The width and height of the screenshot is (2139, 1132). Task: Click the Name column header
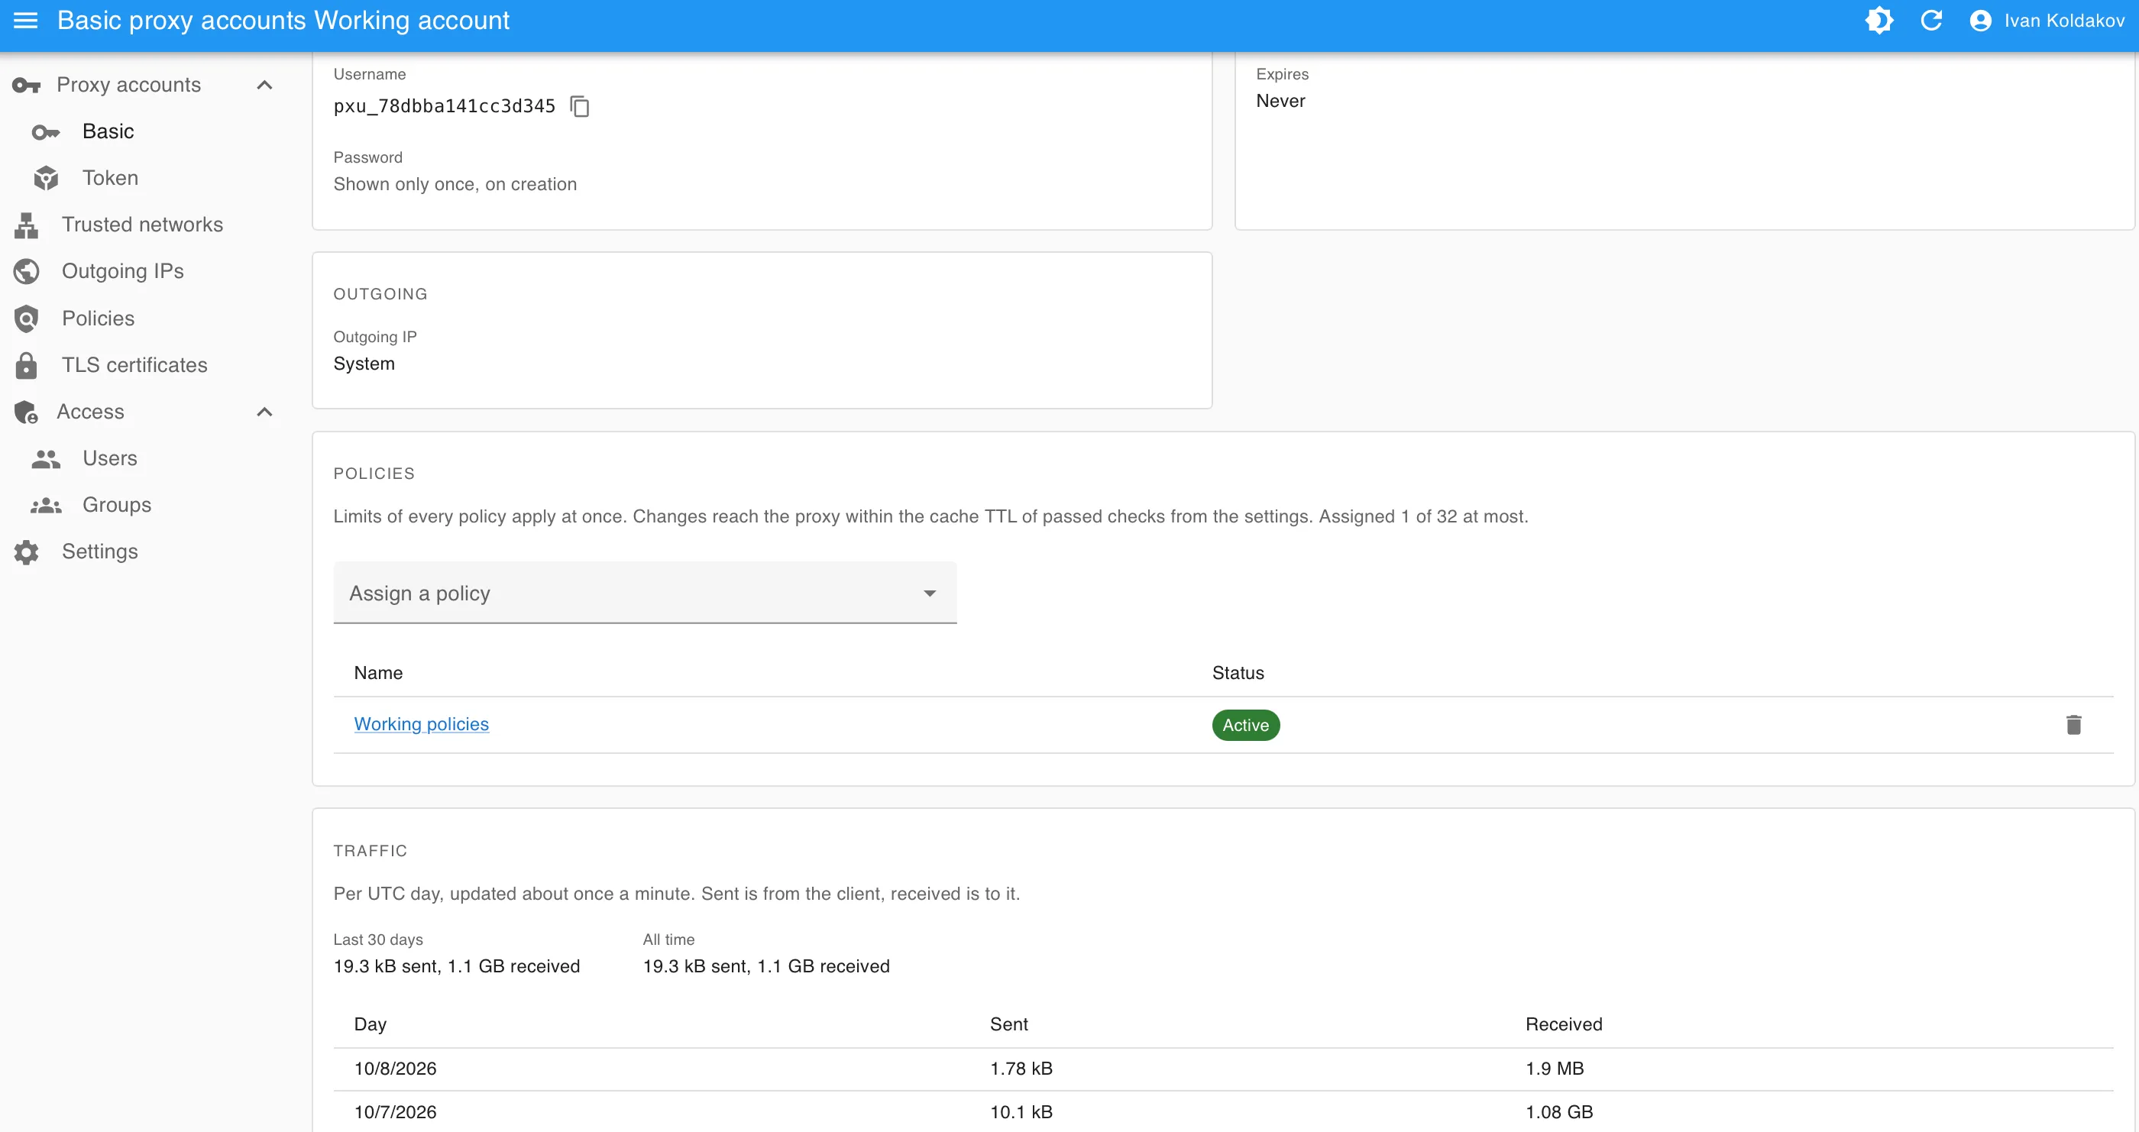378,673
